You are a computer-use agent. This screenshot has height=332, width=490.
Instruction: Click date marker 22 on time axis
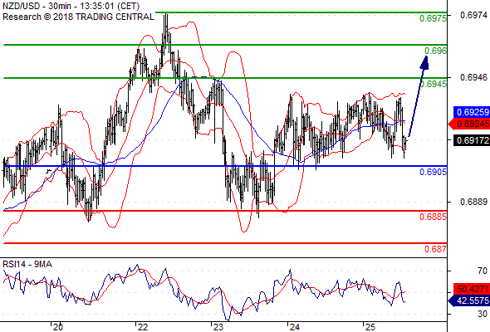(143, 327)
